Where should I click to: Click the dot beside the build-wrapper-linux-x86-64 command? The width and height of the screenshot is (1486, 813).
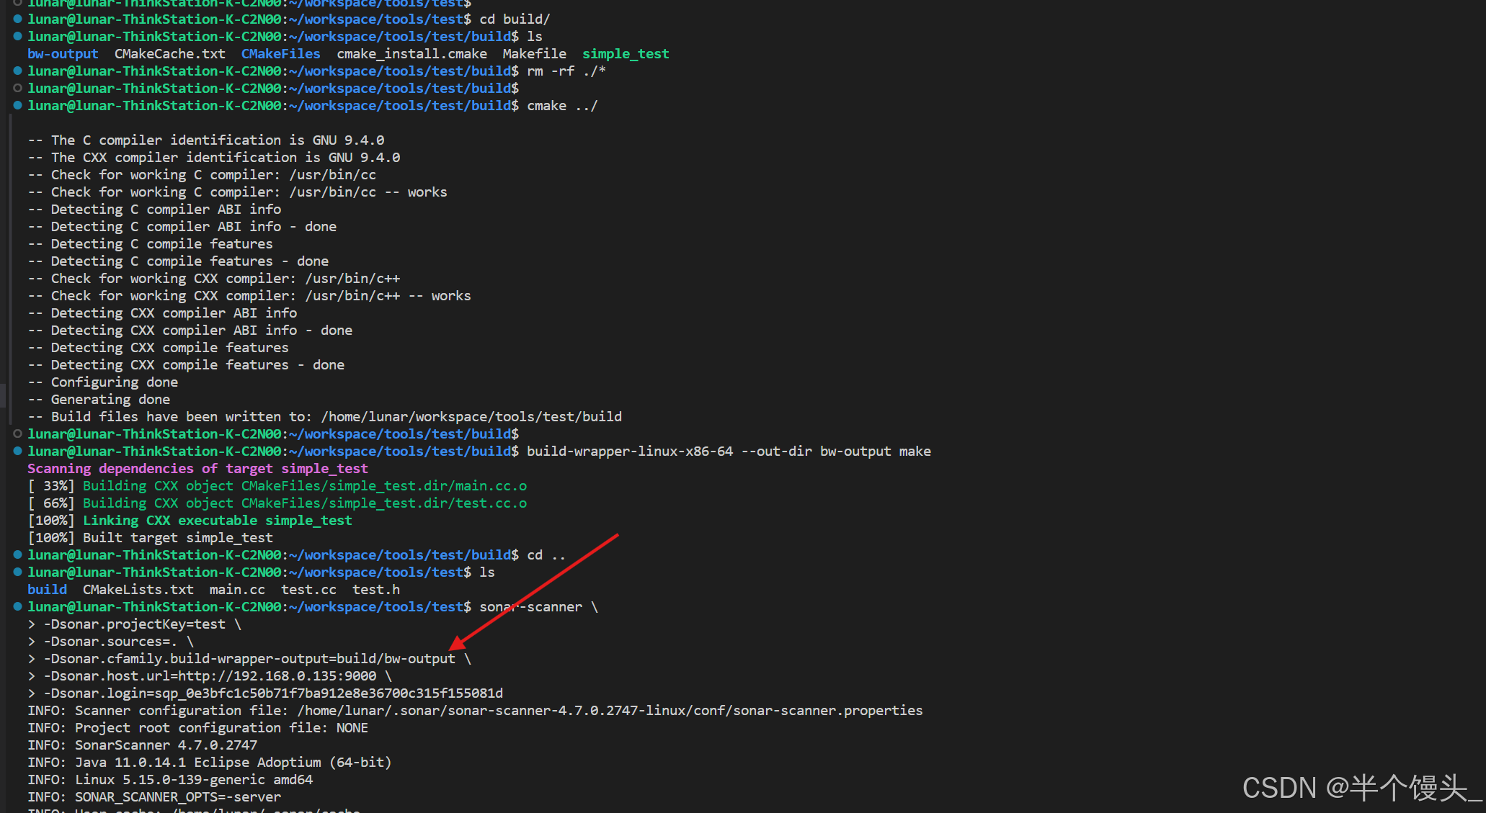tap(17, 452)
